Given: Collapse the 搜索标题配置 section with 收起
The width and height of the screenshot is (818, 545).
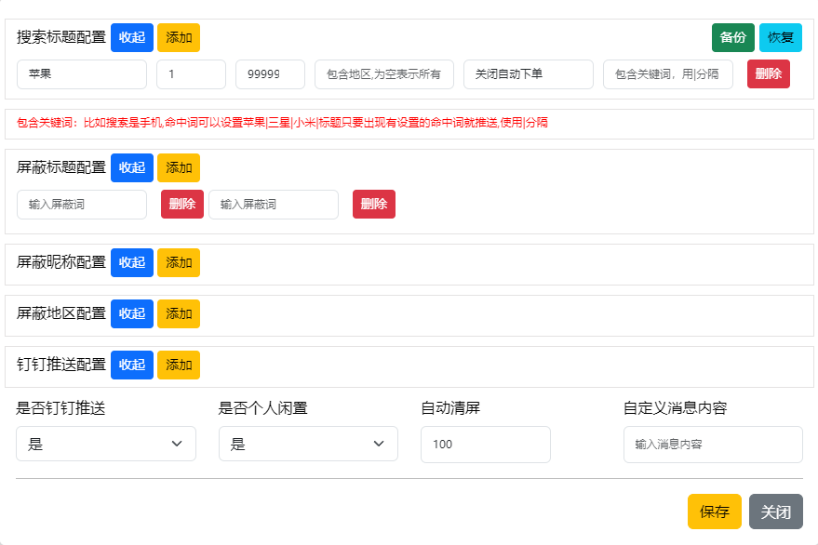Looking at the screenshot, I should [x=132, y=37].
